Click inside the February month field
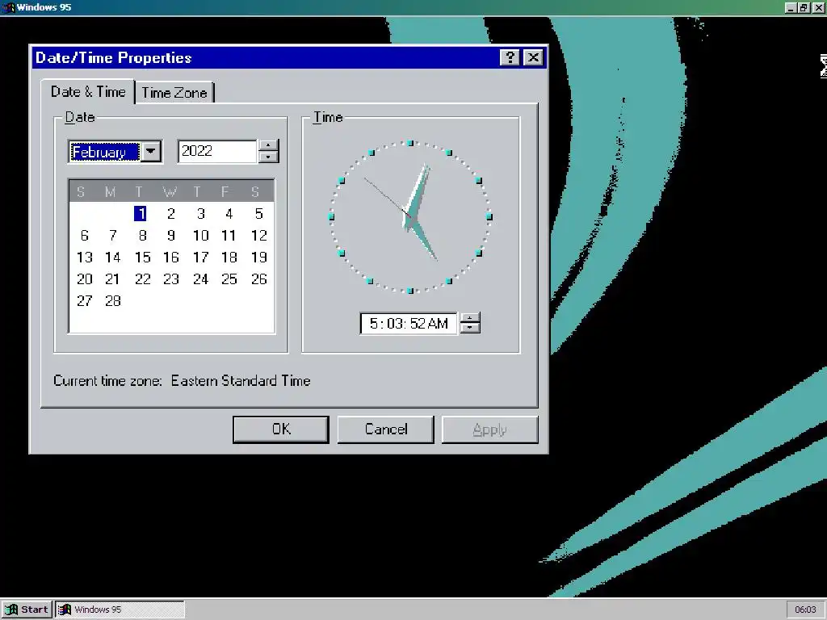 click(104, 152)
